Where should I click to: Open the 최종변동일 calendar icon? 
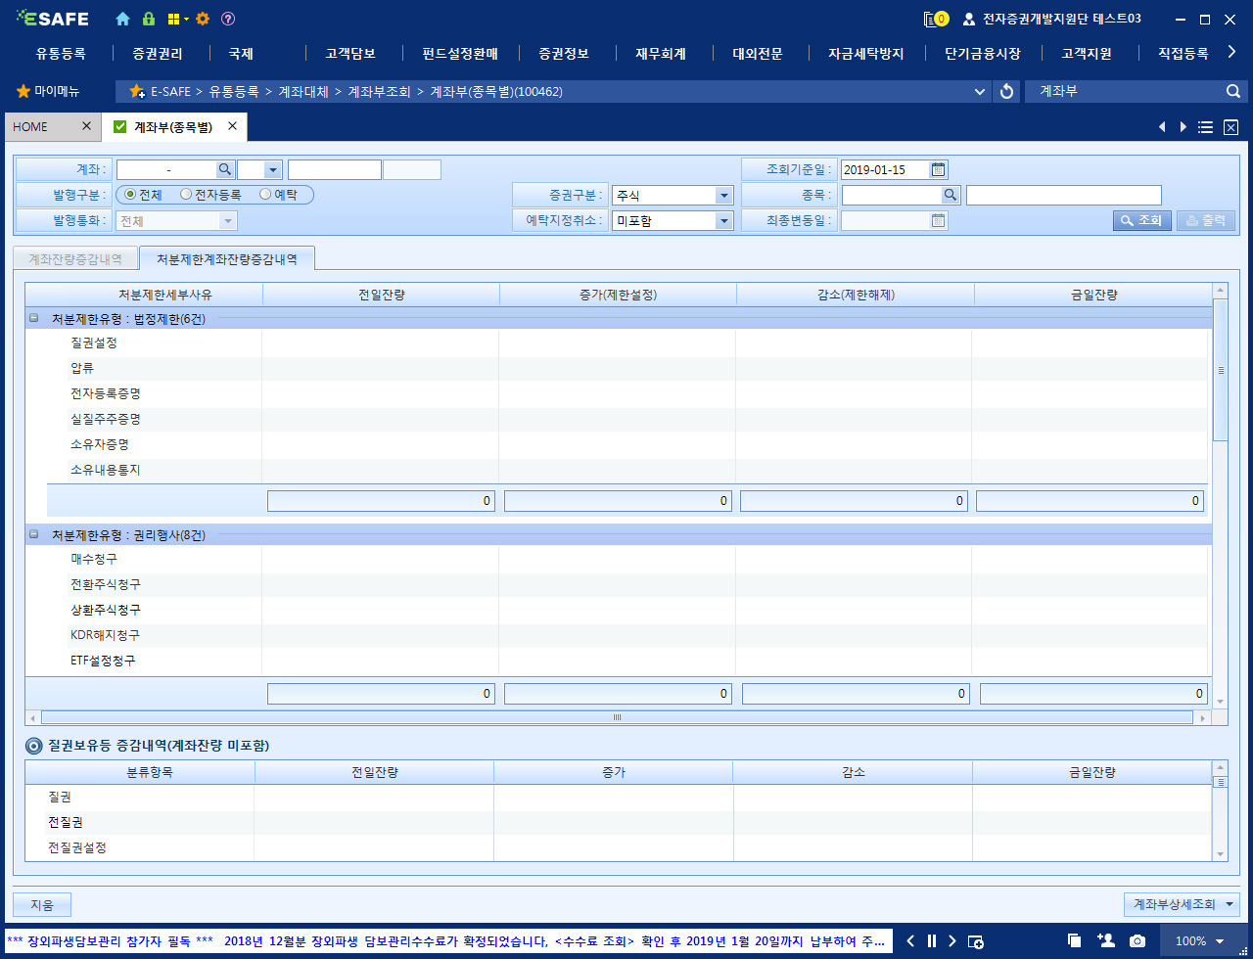pyautogui.click(x=938, y=220)
